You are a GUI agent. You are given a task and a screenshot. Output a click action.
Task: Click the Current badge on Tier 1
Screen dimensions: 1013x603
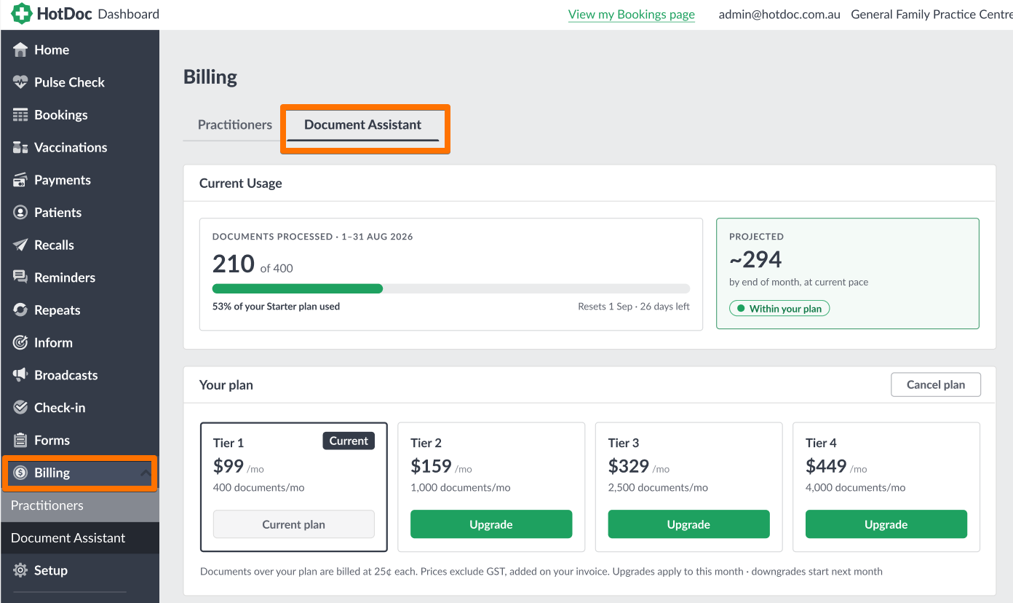coord(349,441)
